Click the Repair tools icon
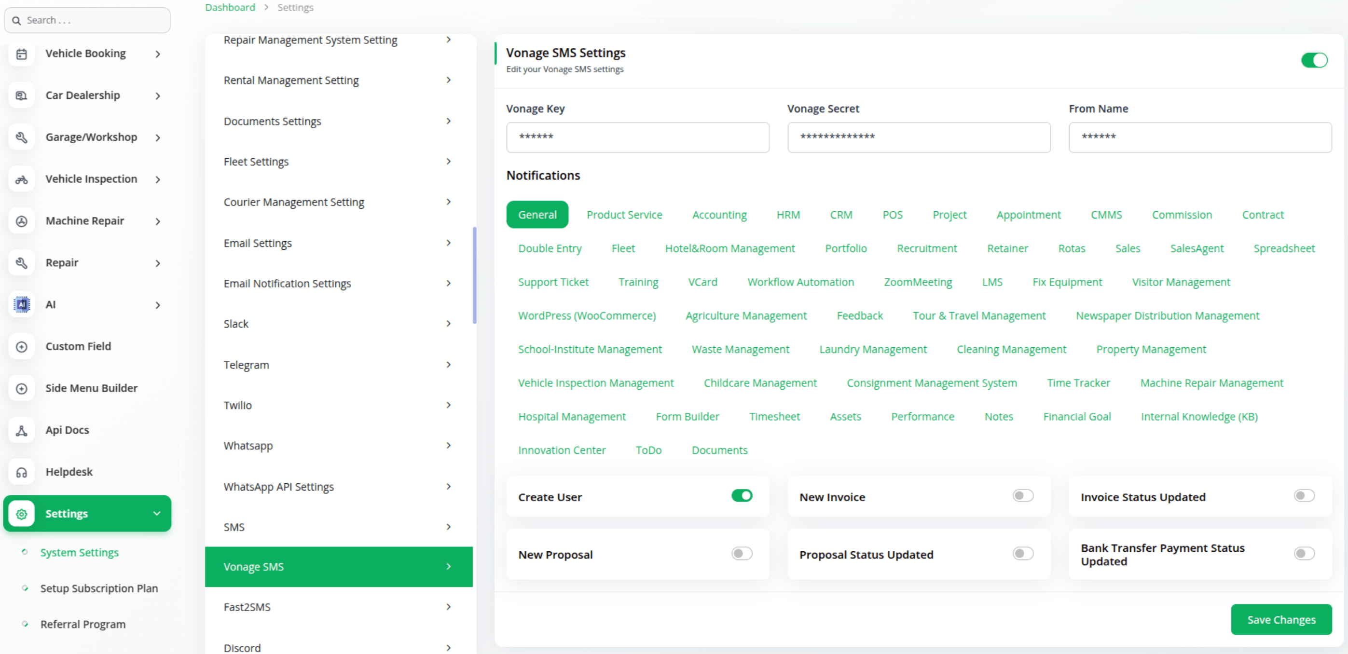Screen dimensions: 1348x654 (21, 263)
